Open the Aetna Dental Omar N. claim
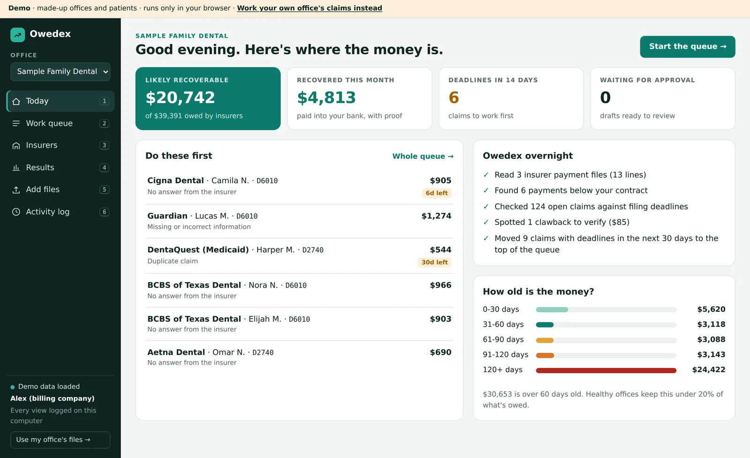The image size is (750, 458). [300, 357]
